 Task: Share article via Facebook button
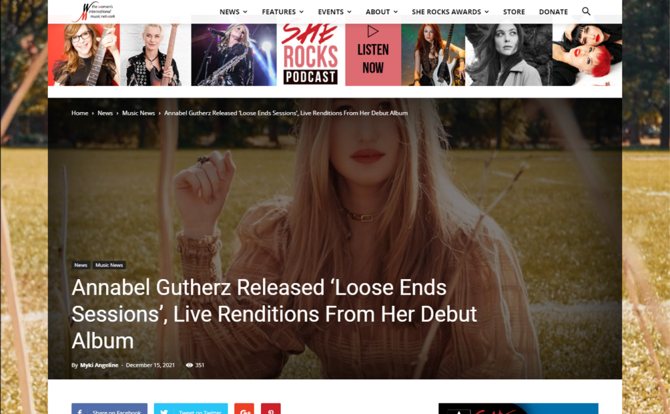pyautogui.click(x=109, y=409)
